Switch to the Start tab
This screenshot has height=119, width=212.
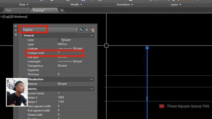coord(9,10)
